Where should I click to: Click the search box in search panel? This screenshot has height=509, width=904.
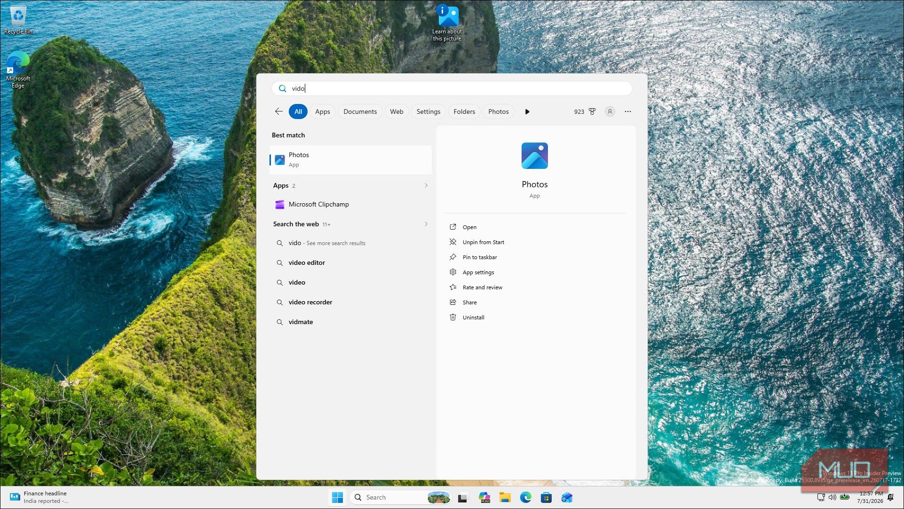click(x=452, y=88)
